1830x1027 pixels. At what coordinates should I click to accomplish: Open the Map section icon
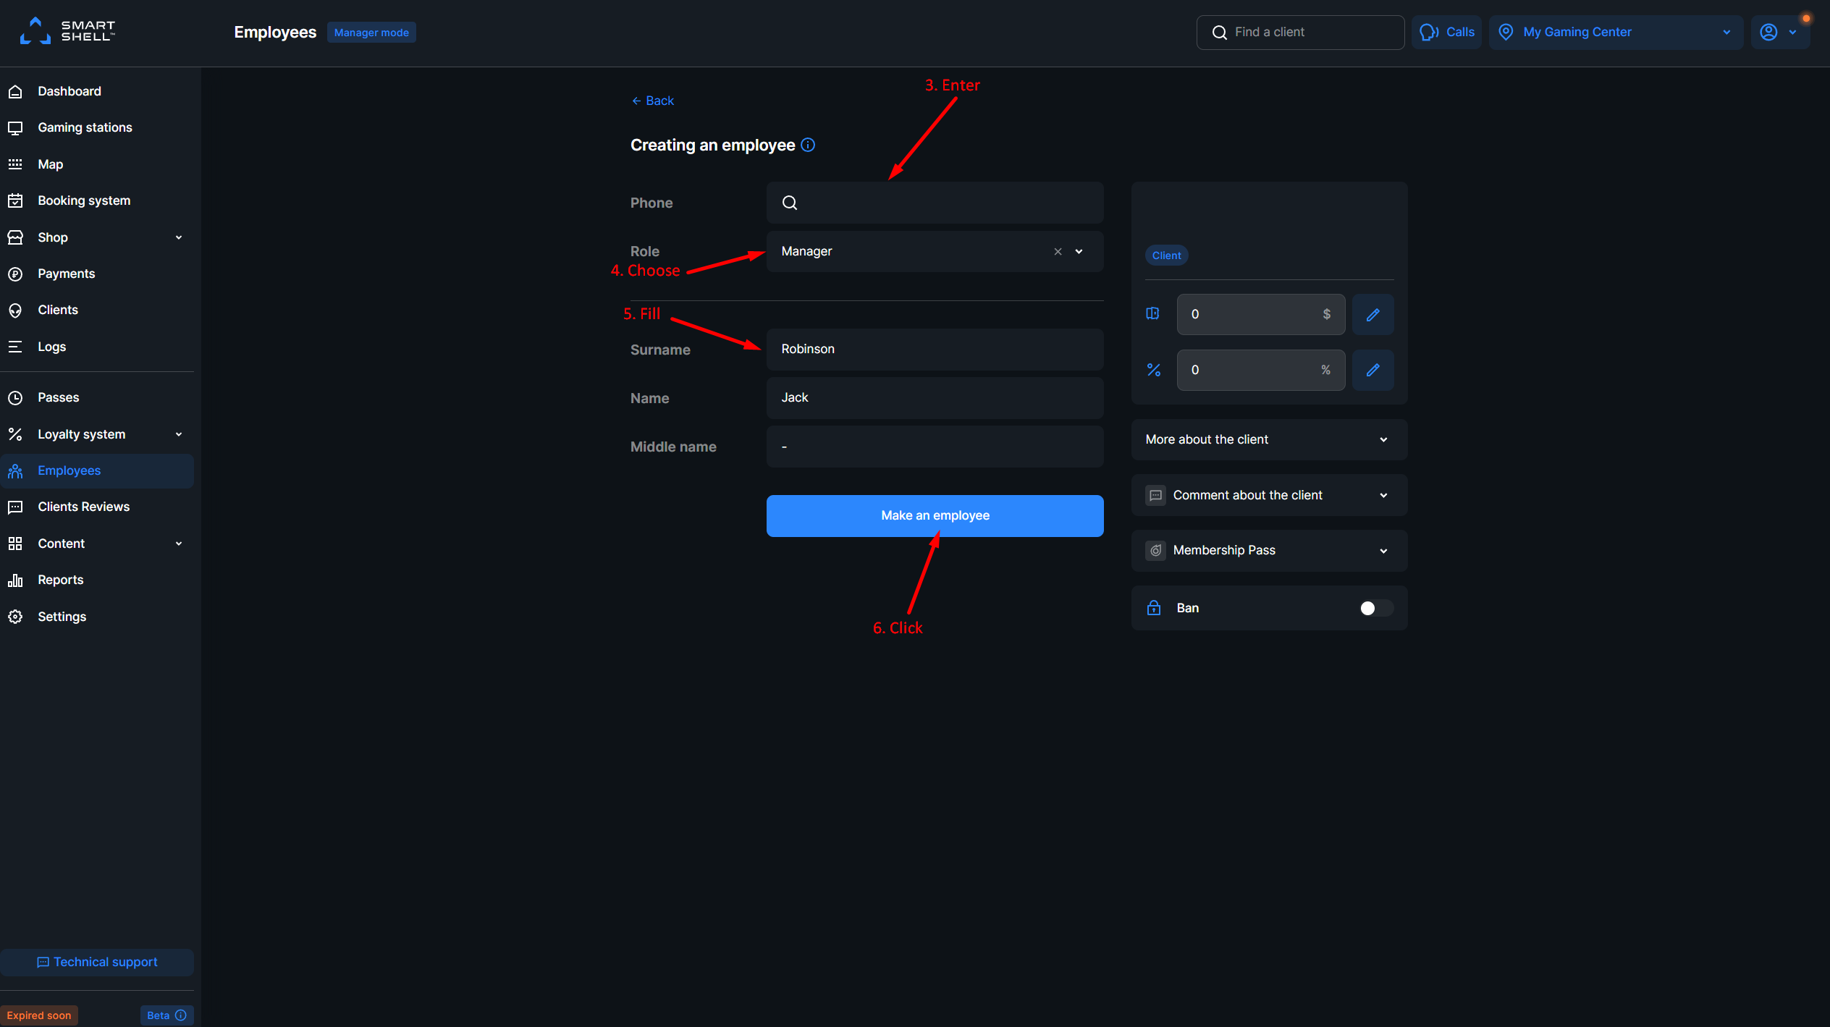pyautogui.click(x=16, y=164)
